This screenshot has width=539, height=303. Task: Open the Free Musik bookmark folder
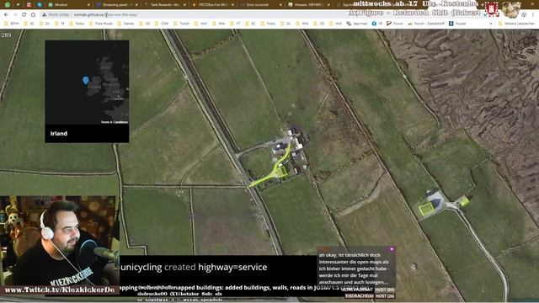tap(101, 24)
